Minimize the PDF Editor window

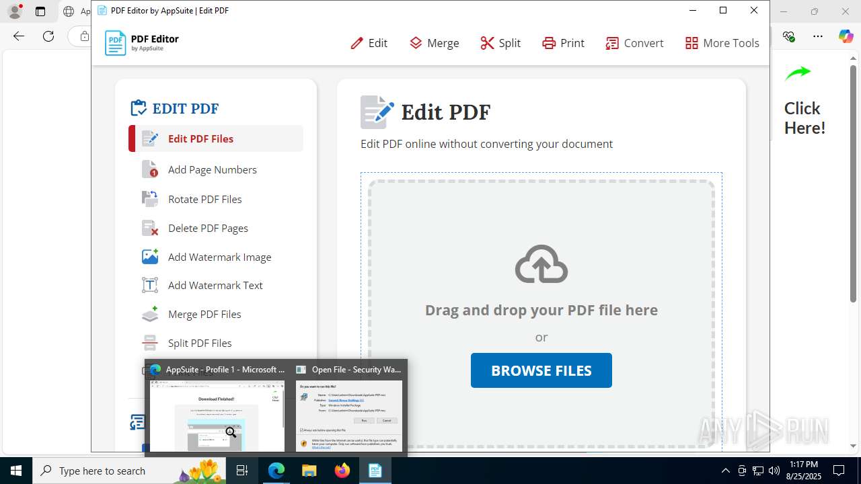click(x=692, y=10)
